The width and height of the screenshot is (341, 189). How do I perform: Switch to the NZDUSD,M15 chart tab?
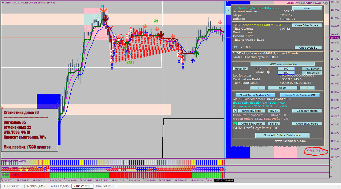[36, 186]
